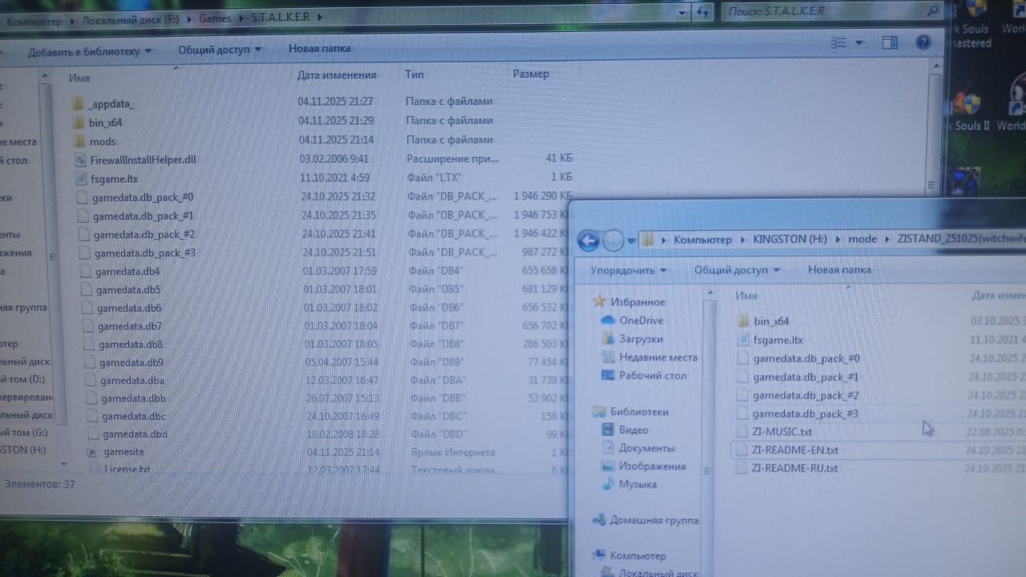Expand breadcrumb arrow between Games and S.T.A.L.K.E.R
This screenshot has width=1026, height=577.
pyautogui.click(x=240, y=18)
